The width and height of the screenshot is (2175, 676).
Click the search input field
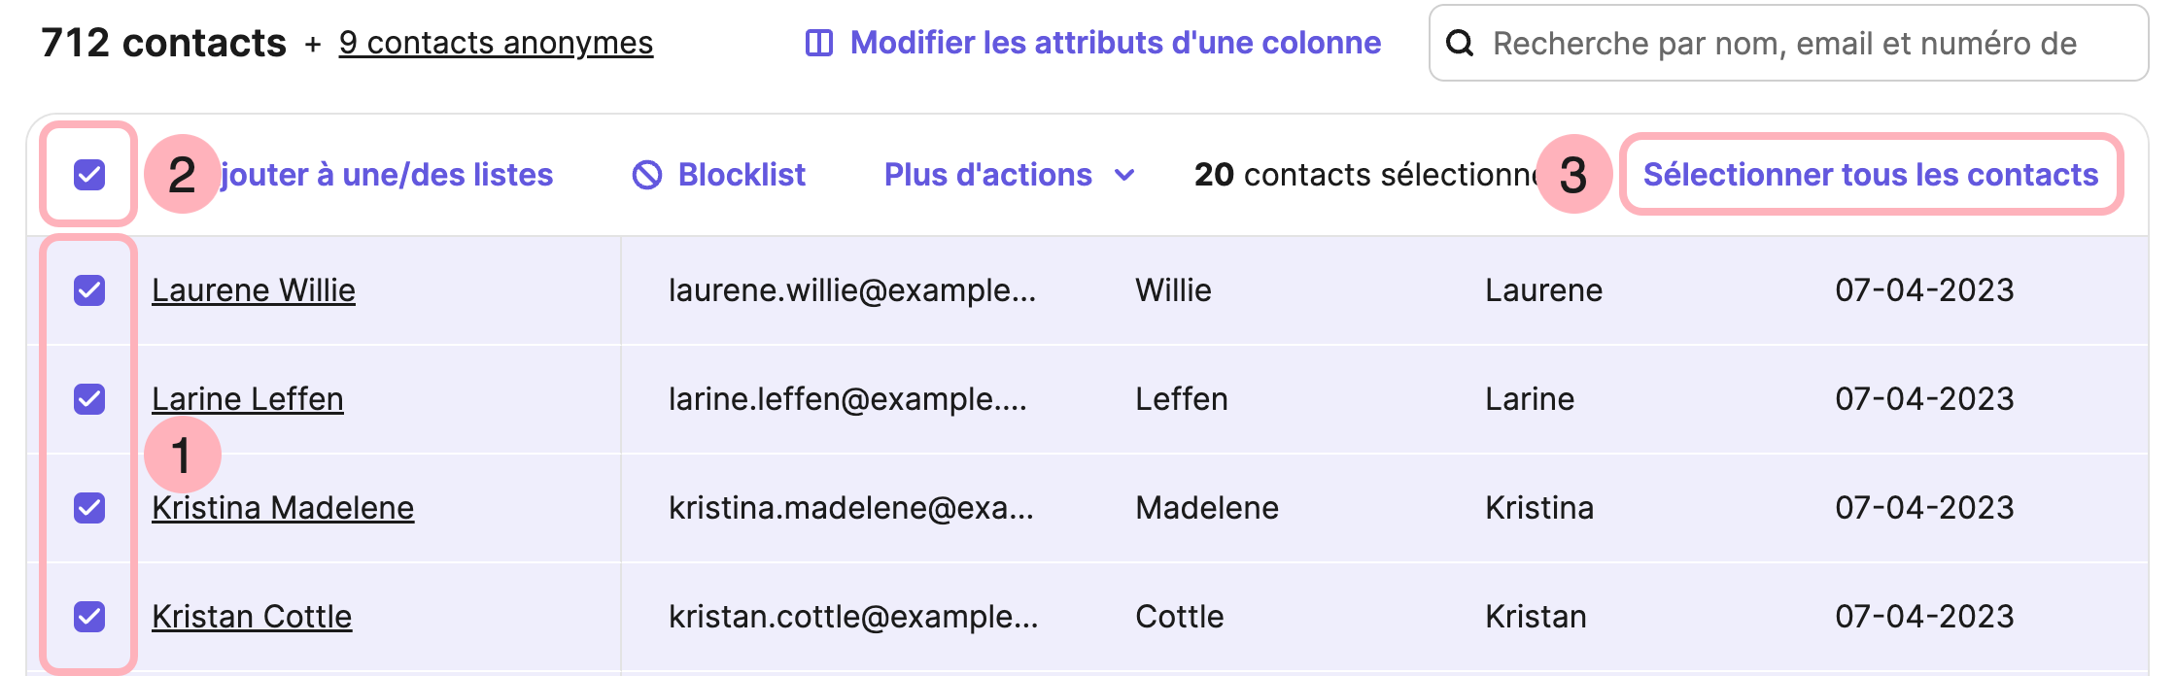coord(1749,43)
